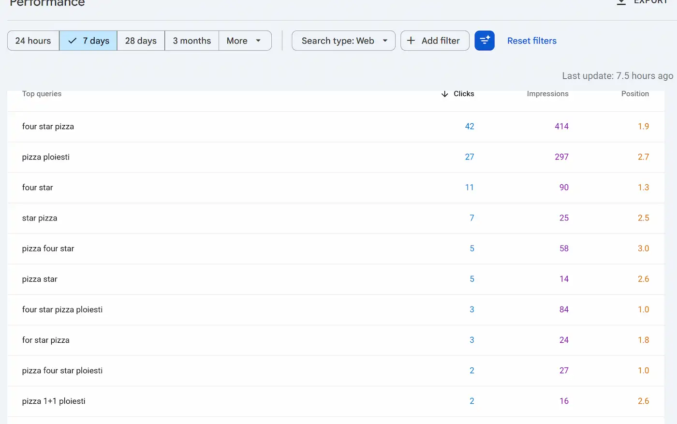
Task: Click the Add filter button
Action: click(x=435, y=41)
